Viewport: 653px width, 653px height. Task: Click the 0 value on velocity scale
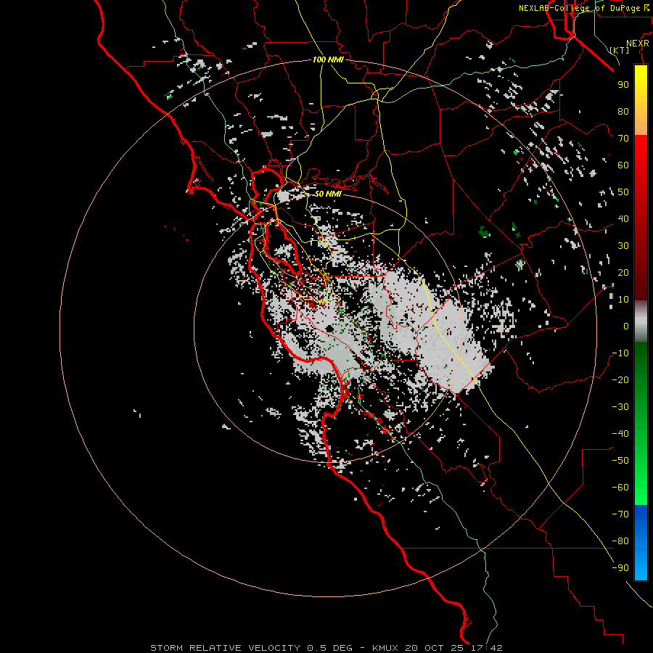click(x=626, y=326)
